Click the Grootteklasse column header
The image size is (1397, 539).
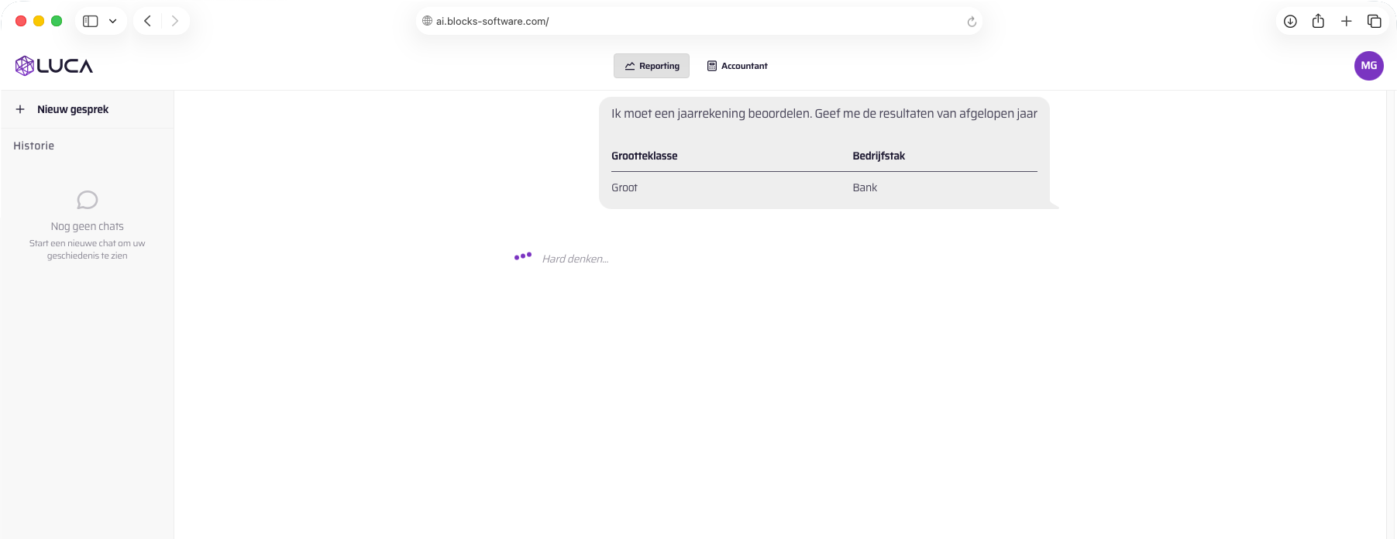pos(644,156)
